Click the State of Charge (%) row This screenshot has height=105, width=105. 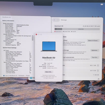click(x=19, y=40)
